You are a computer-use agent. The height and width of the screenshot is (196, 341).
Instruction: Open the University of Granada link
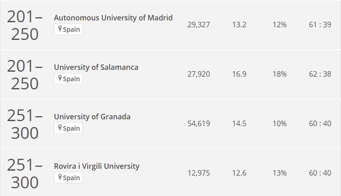[x=92, y=117]
